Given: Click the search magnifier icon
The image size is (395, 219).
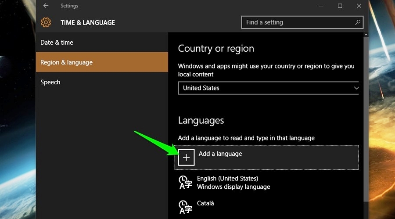Looking at the screenshot, I should [x=357, y=22].
